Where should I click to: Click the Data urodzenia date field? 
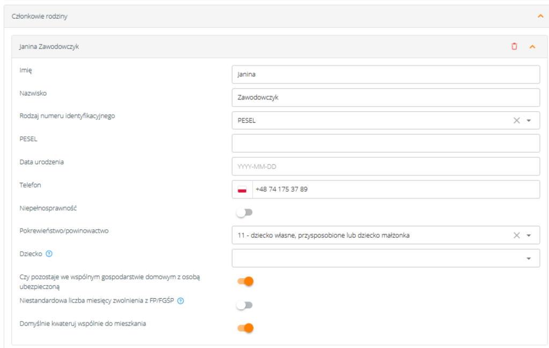385,167
